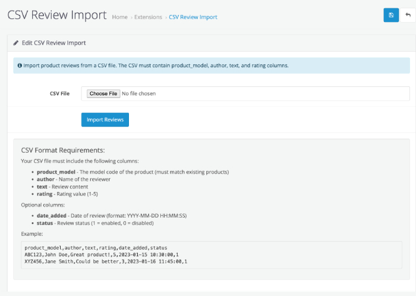Click the back arrow icon button
Image resolution: width=416 pixels, height=296 pixels.
[408, 15]
